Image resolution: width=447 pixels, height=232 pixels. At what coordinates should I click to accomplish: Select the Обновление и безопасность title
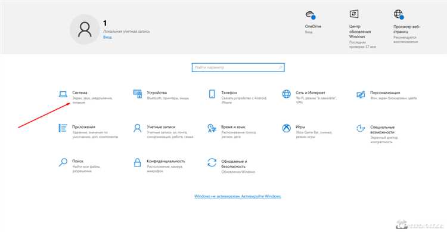tap(234, 164)
